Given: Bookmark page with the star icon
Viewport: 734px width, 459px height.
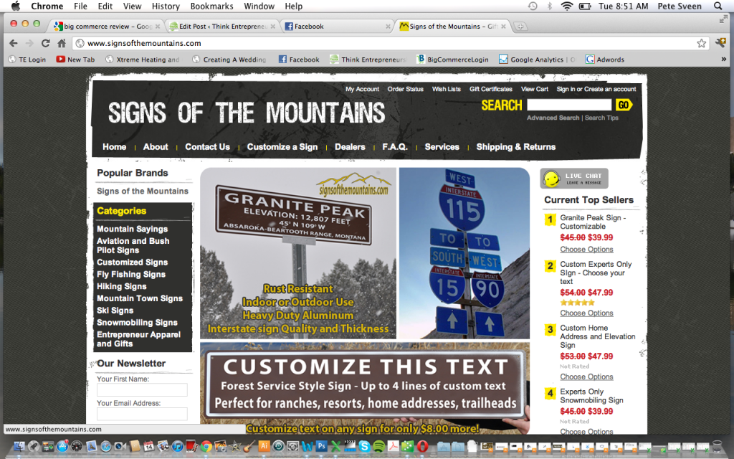Looking at the screenshot, I should click(701, 43).
